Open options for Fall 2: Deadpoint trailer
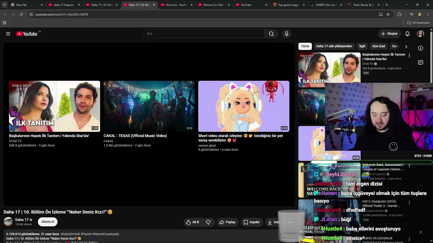Screen dimensions: 433x243 pos(409,202)
